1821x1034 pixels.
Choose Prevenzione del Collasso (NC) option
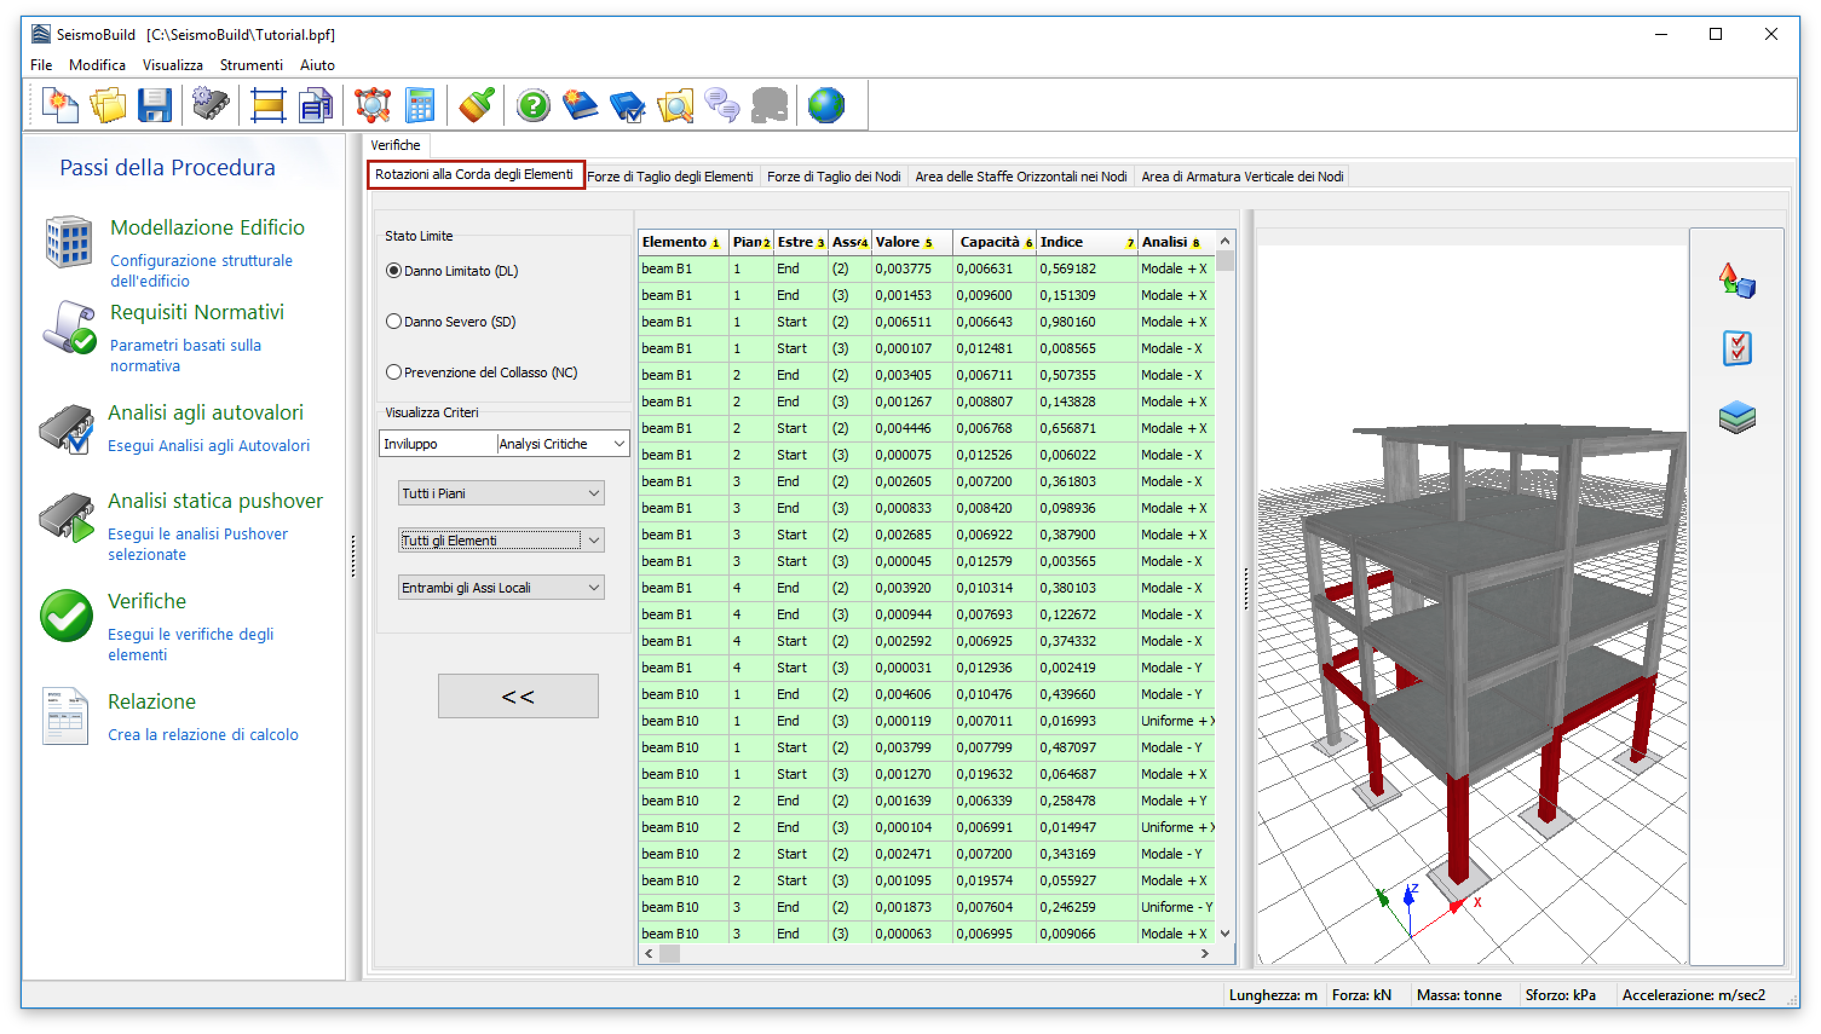(x=394, y=372)
